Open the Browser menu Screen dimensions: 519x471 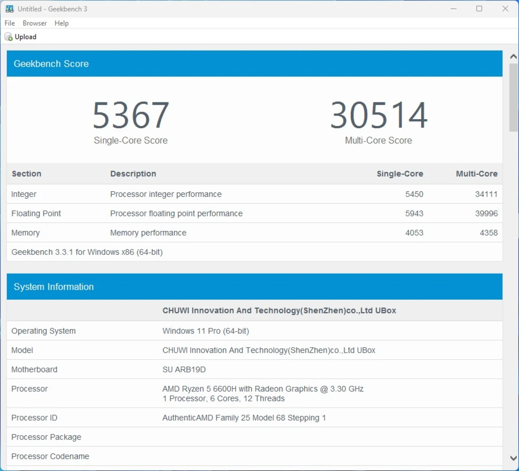click(35, 23)
